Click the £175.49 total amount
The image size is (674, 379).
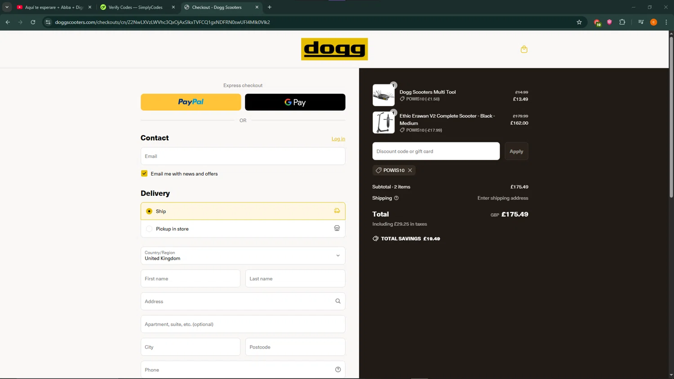(x=514, y=214)
